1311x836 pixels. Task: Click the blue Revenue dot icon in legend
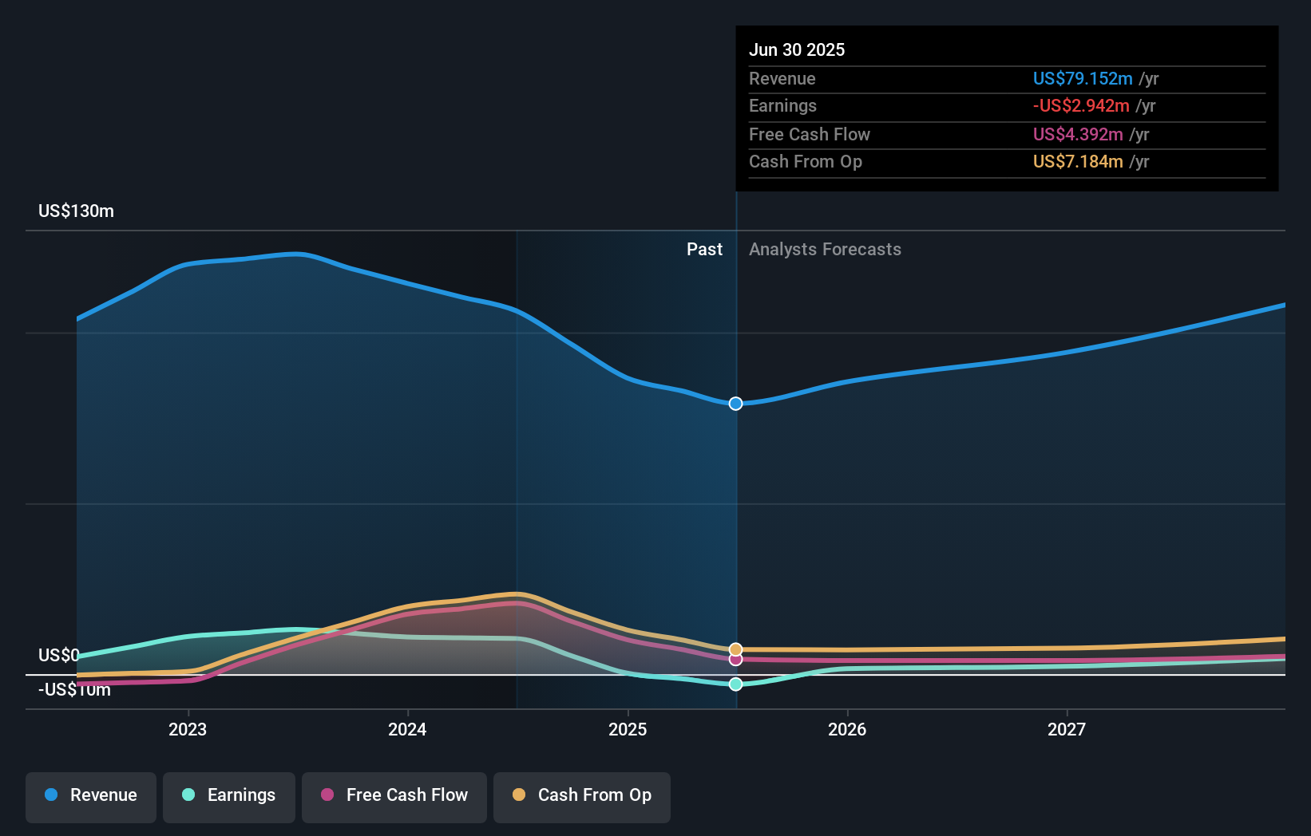pos(51,795)
